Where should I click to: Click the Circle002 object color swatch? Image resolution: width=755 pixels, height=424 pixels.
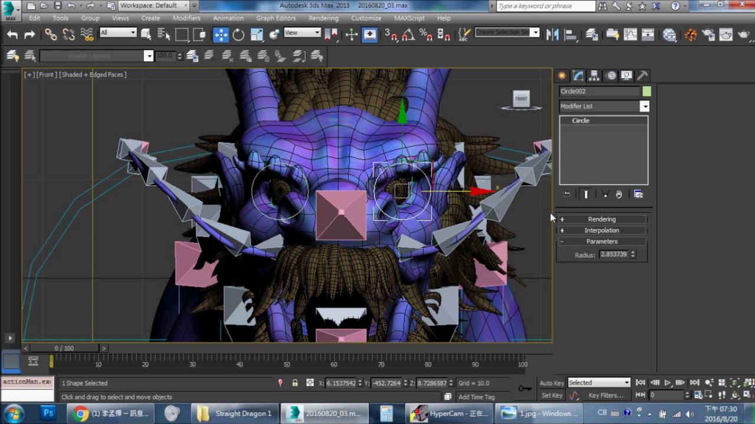tap(646, 91)
